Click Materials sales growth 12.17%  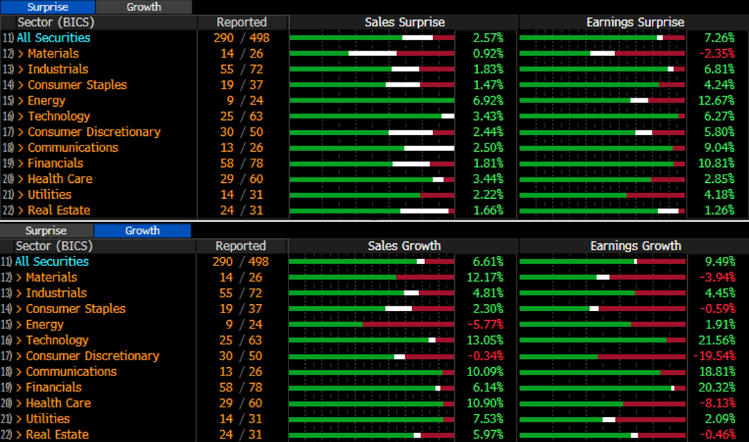click(x=485, y=277)
